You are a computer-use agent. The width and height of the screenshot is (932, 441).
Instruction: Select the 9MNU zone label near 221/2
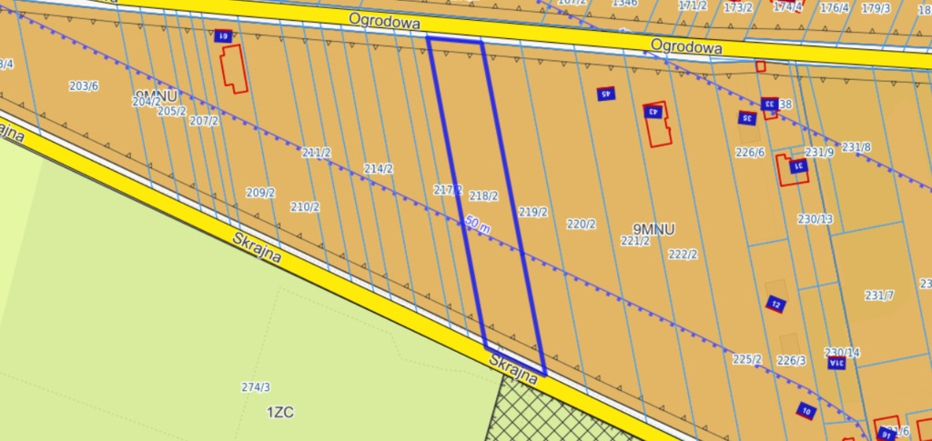click(653, 229)
